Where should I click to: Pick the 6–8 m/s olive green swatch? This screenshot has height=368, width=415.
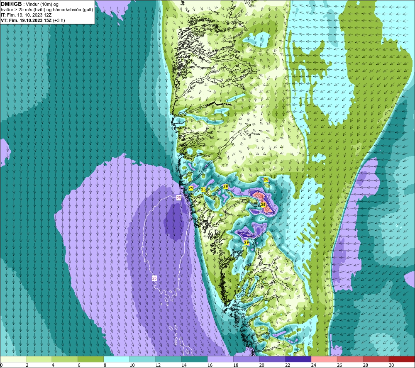[x=91, y=359]
